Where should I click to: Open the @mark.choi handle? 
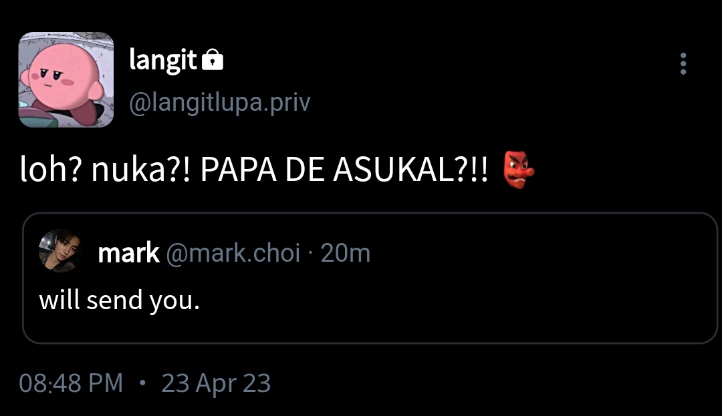pos(233,253)
